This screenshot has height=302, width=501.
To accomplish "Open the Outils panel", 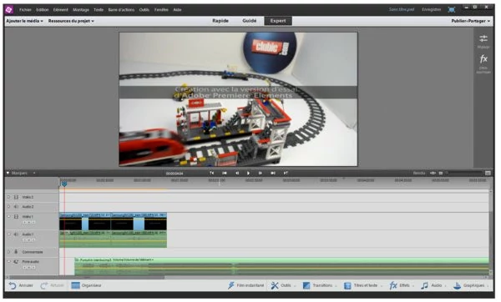I will [x=281, y=285].
